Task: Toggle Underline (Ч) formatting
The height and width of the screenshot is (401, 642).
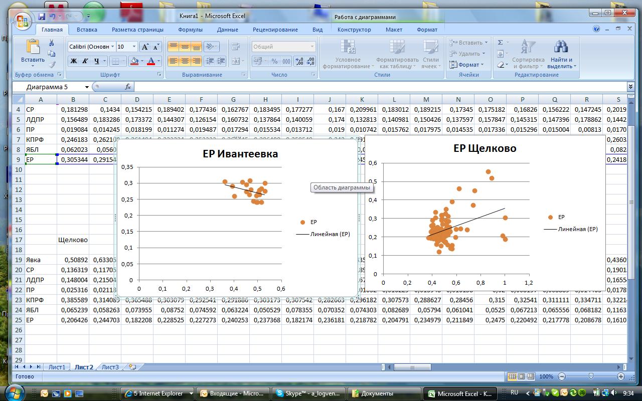Action: [96, 61]
